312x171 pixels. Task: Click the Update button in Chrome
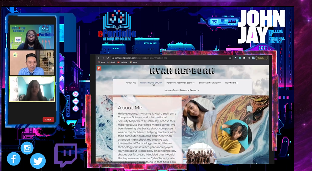click(262, 58)
